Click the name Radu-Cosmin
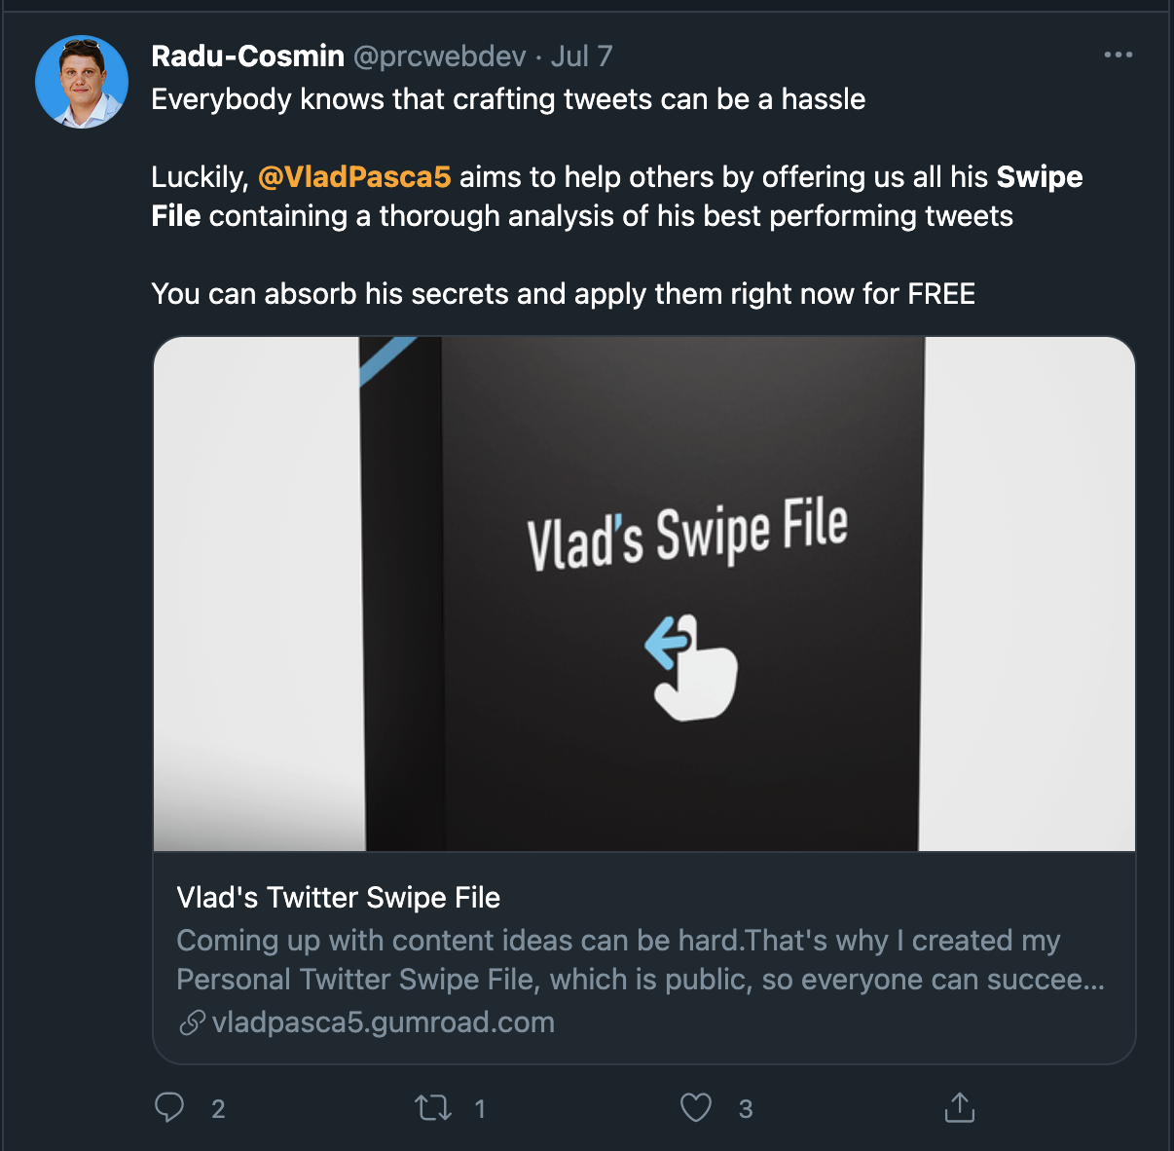The width and height of the screenshot is (1174, 1151). (246, 56)
